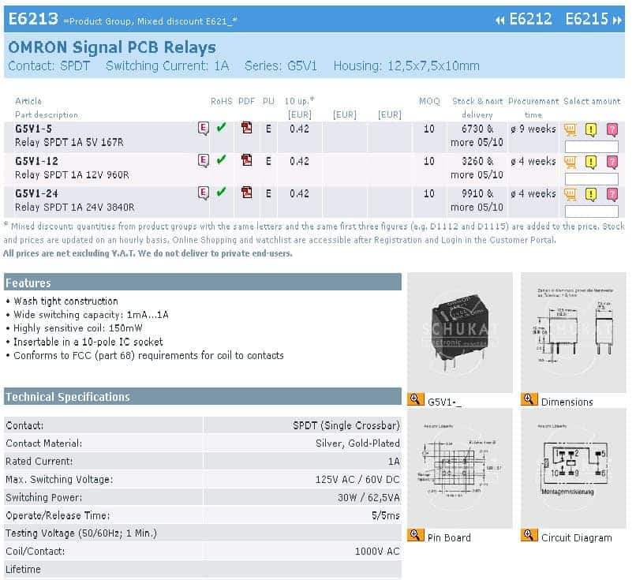Click the RoHS green checkmark for G5V1-12

click(x=221, y=159)
